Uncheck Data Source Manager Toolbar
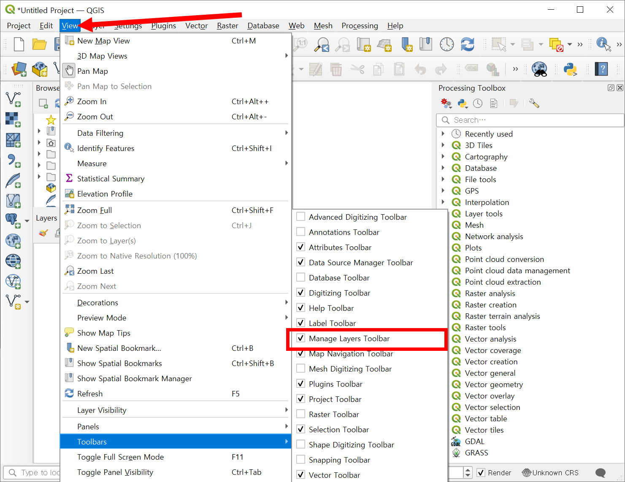625x482 pixels. click(x=301, y=262)
